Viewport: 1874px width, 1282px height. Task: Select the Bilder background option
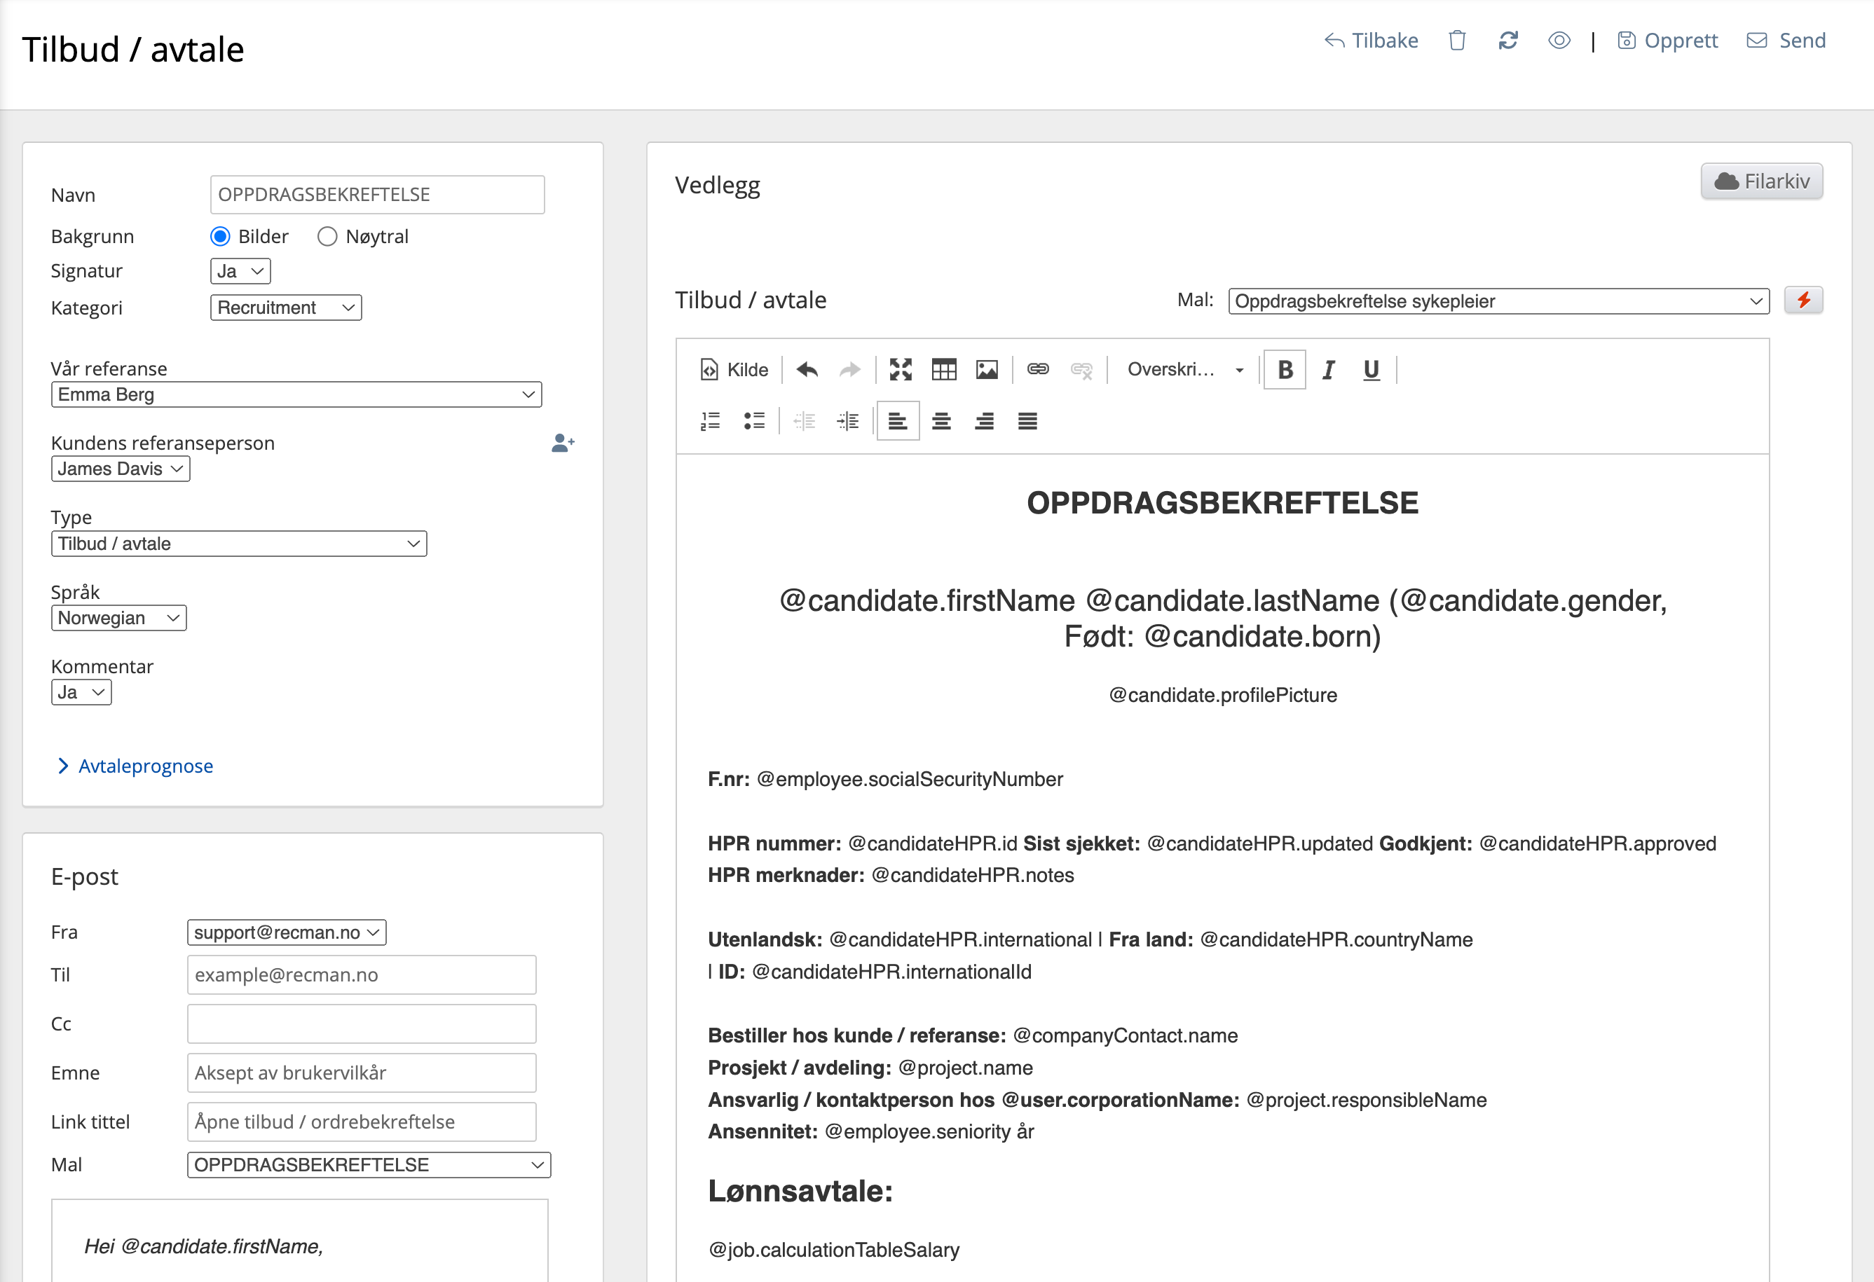coord(220,236)
